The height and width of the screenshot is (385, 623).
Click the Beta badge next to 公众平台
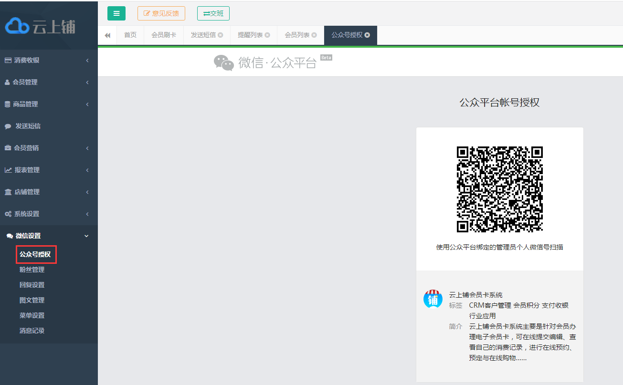[326, 58]
